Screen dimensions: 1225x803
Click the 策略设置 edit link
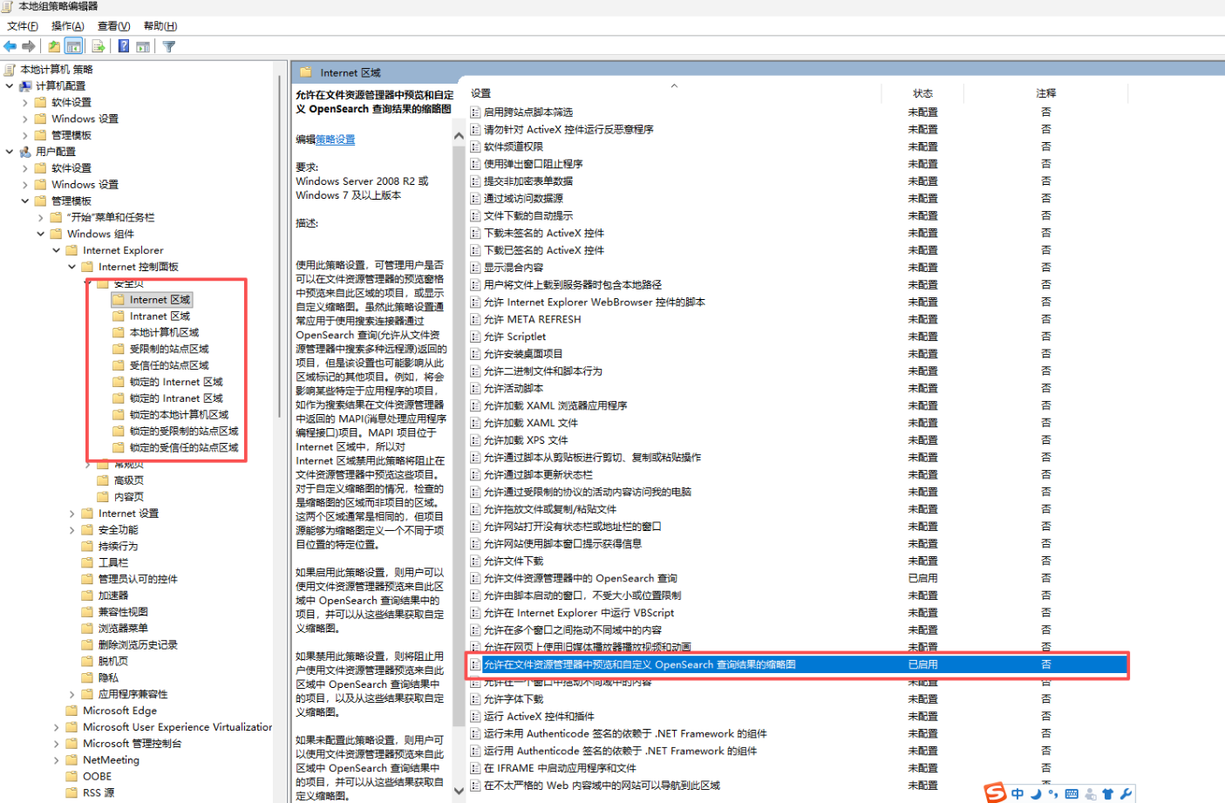pyautogui.click(x=335, y=140)
